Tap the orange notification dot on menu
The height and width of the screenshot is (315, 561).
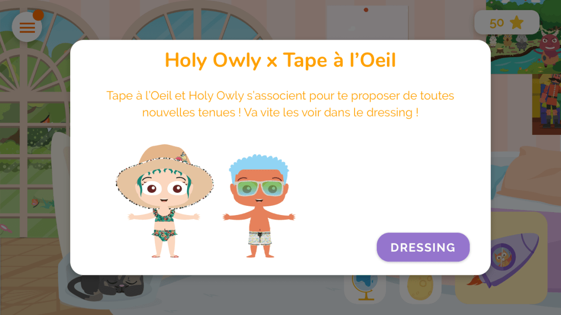pyautogui.click(x=38, y=15)
